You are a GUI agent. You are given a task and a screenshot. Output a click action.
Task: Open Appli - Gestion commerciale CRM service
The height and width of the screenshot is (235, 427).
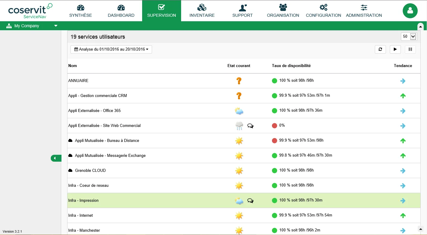[97, 95]
